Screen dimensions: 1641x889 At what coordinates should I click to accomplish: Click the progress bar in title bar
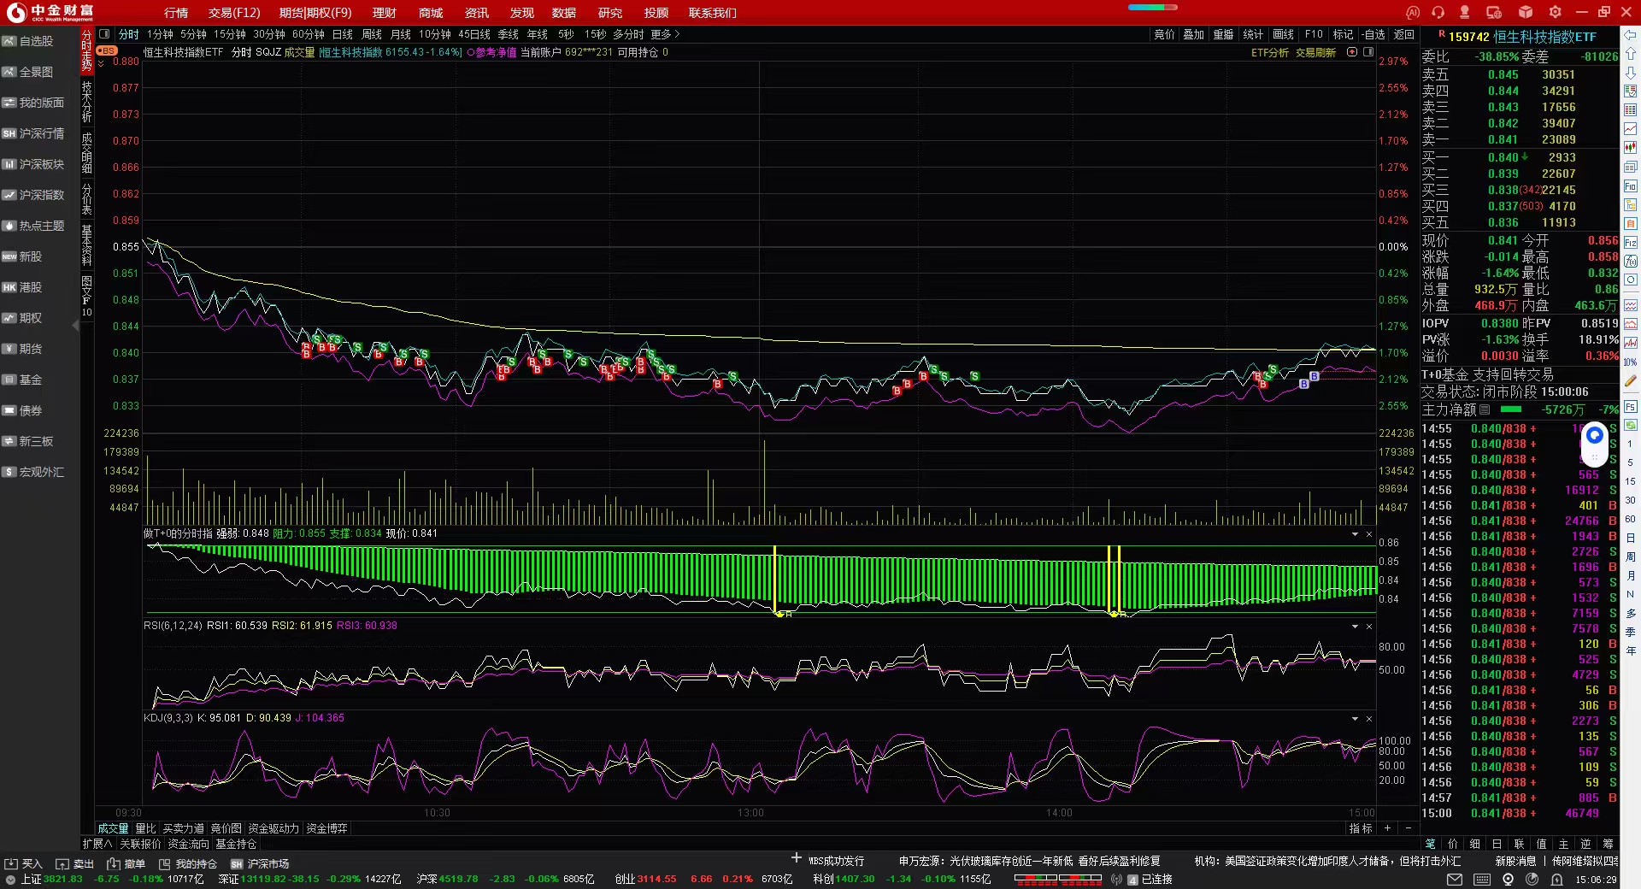[x=1152, y=7]
